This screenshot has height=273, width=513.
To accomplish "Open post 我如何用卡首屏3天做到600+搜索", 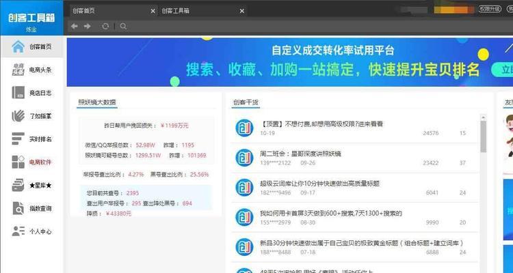I will pyautogui.click(x=331, y=213).
